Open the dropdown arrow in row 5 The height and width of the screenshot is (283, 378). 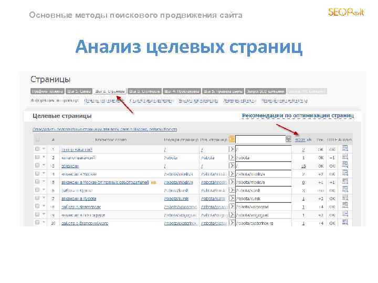point(44,181)
